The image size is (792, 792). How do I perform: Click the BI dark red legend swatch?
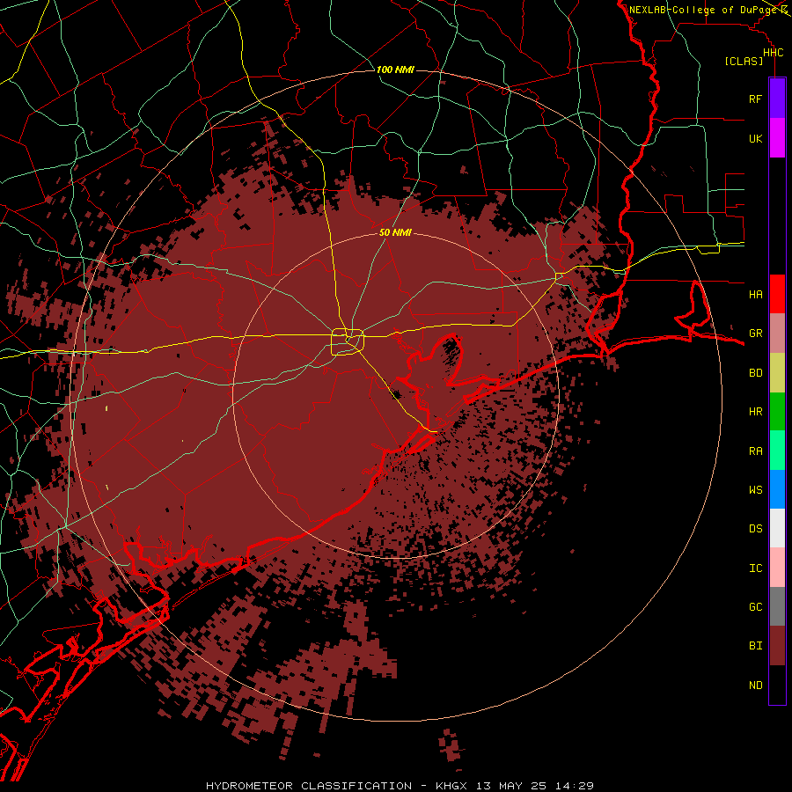[777, 646]
